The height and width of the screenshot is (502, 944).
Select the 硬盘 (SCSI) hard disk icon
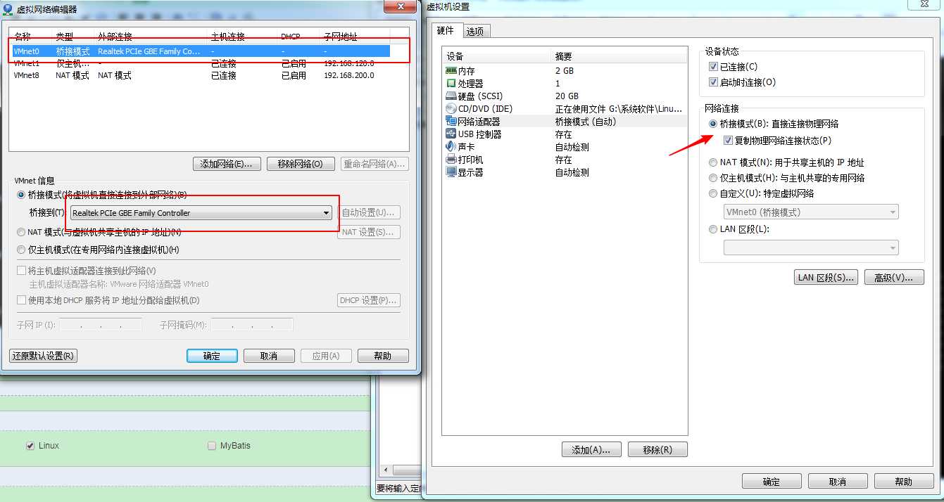[x=451, y=96]
